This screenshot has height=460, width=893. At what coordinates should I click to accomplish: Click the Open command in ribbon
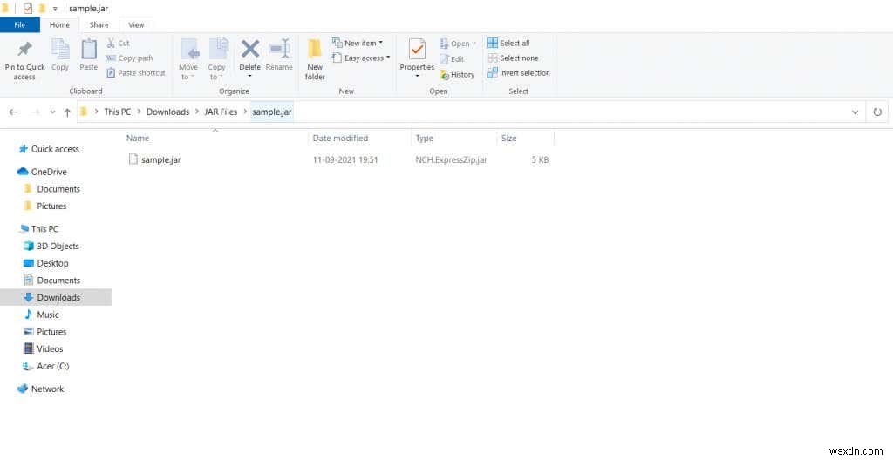(x=458, y=44)
